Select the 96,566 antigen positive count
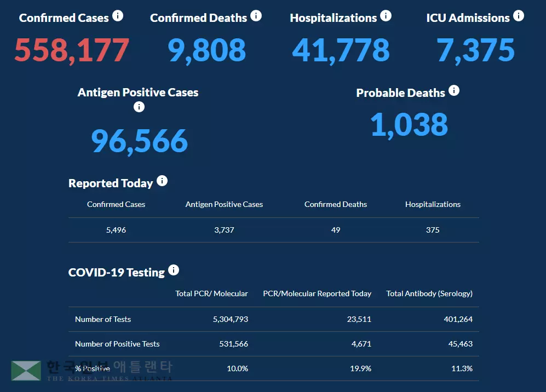 coord(139,141)
